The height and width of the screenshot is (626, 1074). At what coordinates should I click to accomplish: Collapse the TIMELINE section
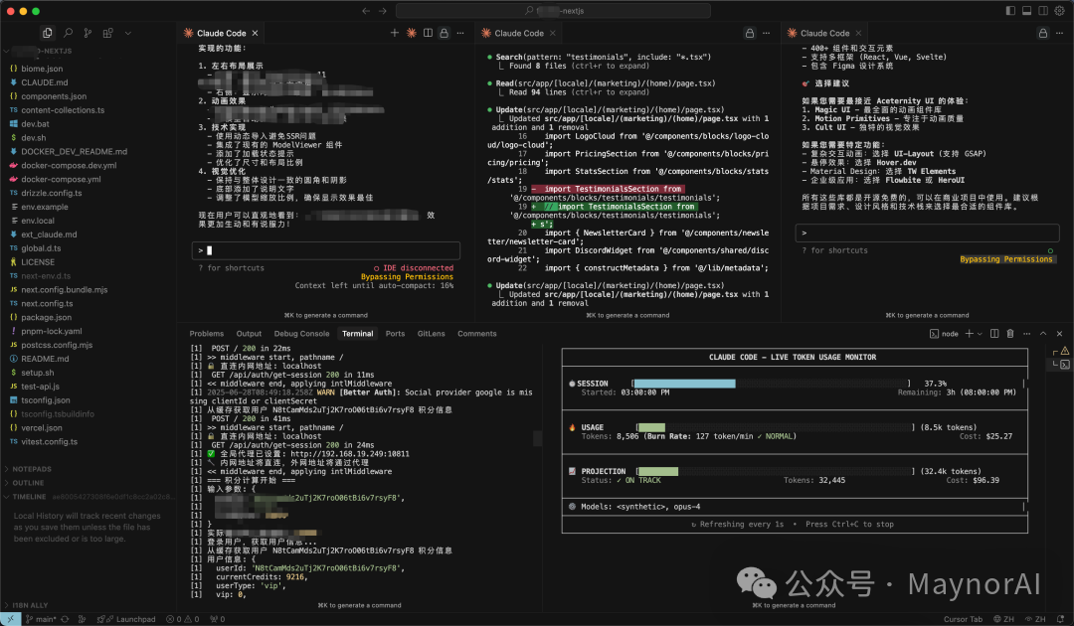tap(30, 496)
